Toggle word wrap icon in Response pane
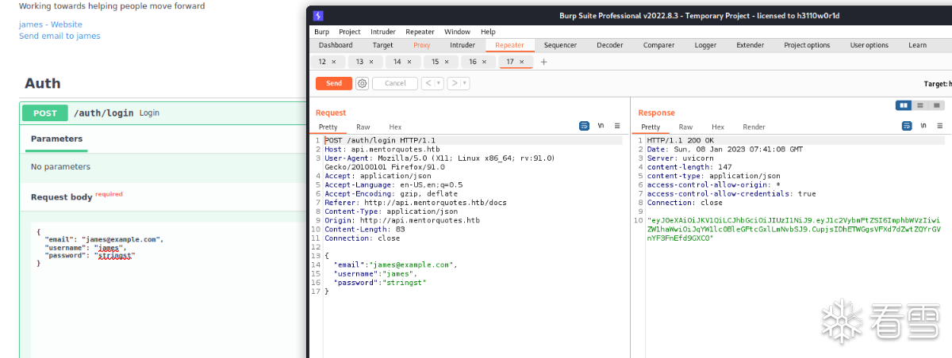This screenshot has height=358, width=952. 907,125
